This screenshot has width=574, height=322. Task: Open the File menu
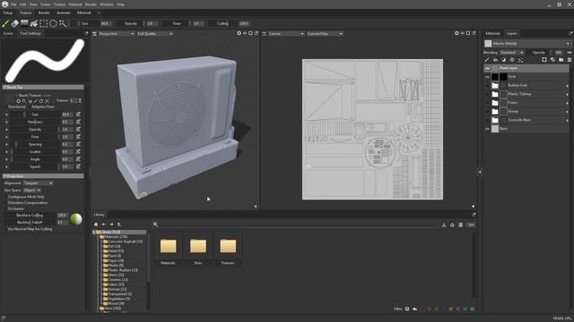[13, 4]
